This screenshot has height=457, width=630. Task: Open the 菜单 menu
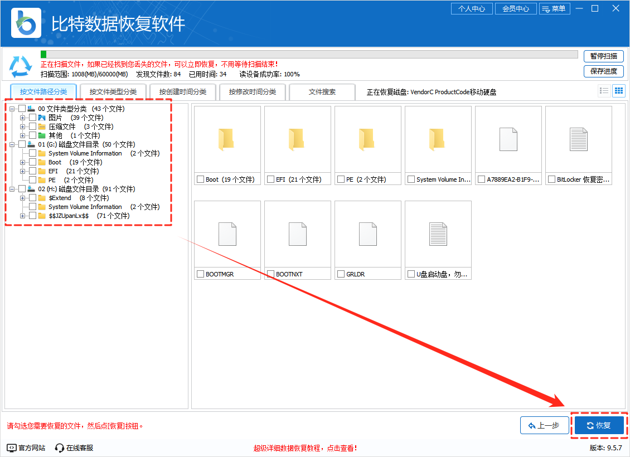(x=555, y=8)
